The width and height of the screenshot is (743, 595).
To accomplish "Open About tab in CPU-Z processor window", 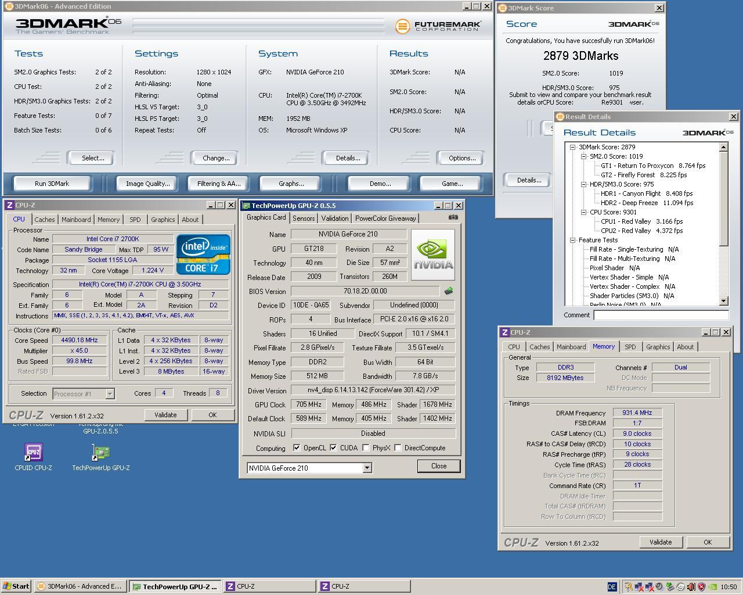I will tap(190, 220).
